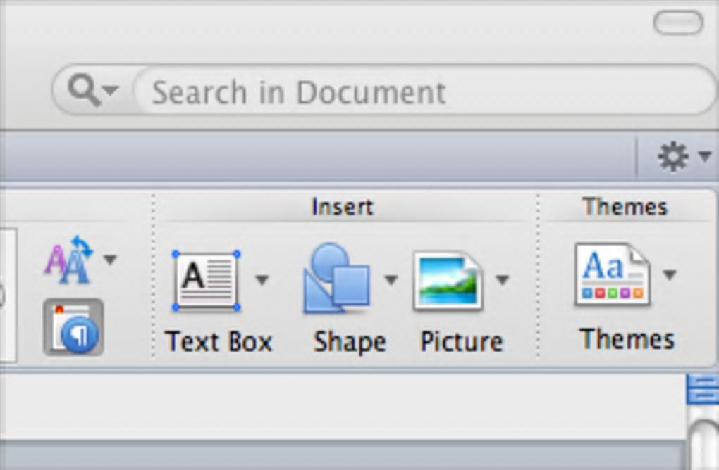719x470 pixels.
Task: Click the Text Box icon in Insert group
Action: (x=205, y=281)
